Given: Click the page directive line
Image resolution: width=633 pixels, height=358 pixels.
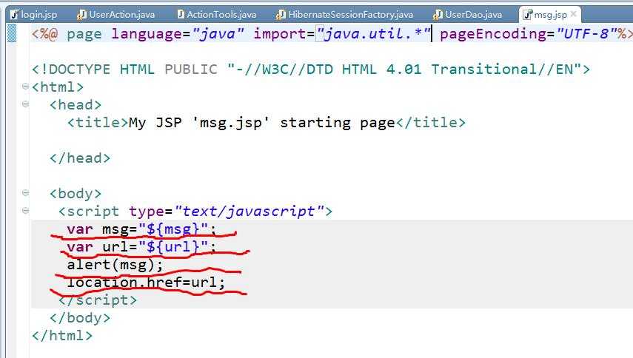Looking at the screenshot, I should tap(331, 34).
